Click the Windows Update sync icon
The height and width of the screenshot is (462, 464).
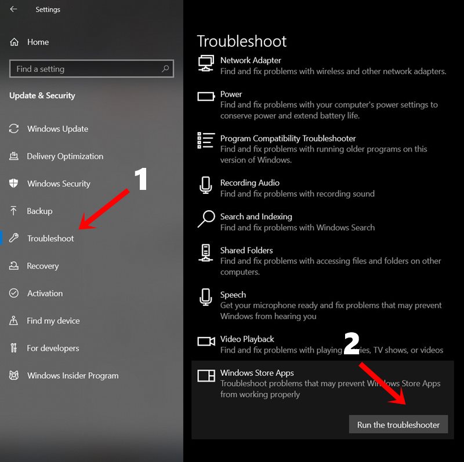[14, 129]
